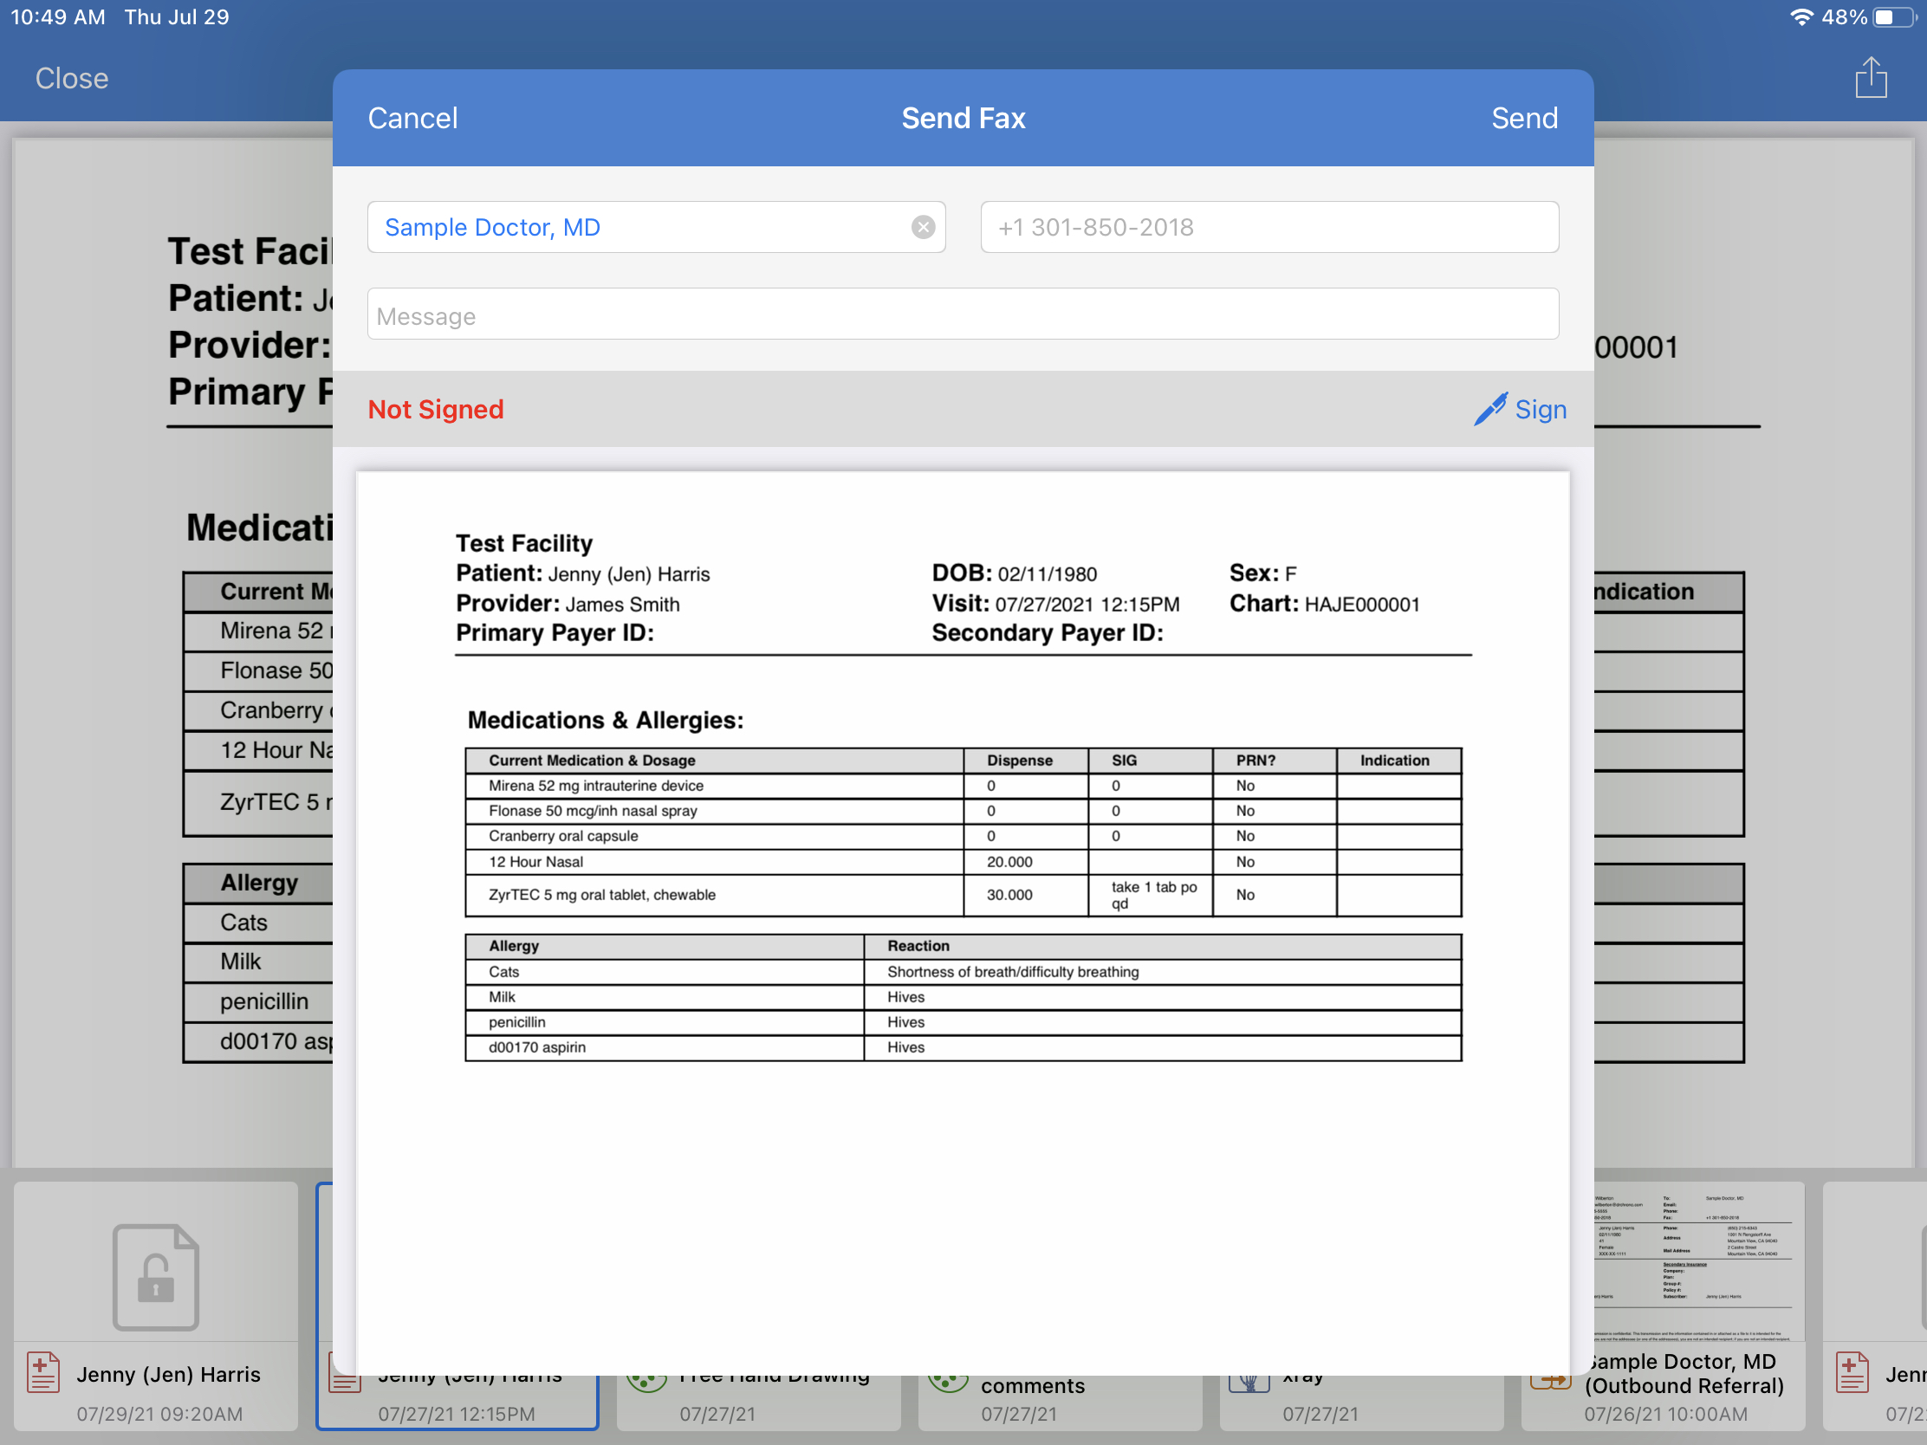Tap the padlock document icon
Viewport: 1927px width, 1445px height.
(x=155, y=1276)
